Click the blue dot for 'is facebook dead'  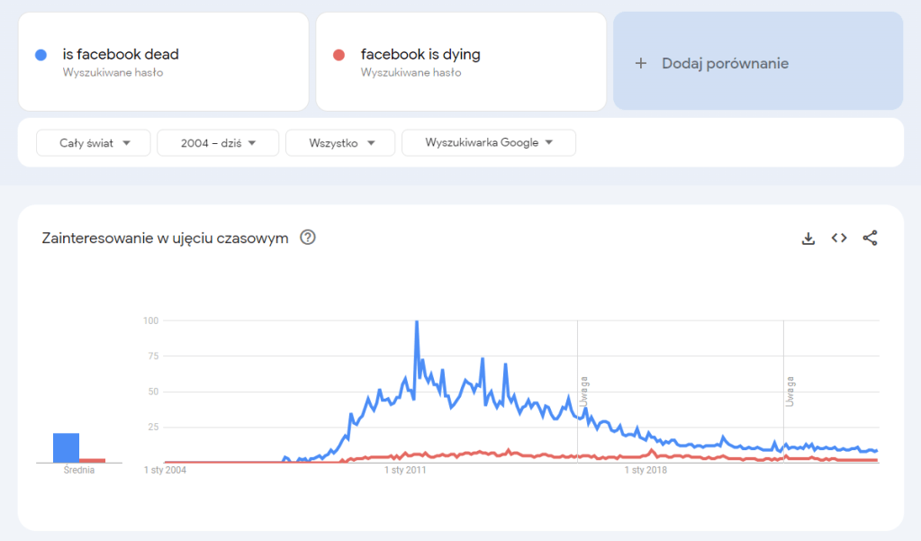(x=41, y=55)
